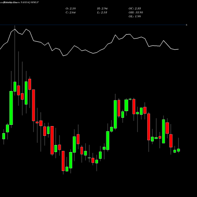Select the close value C: 2.64
This screenshot has height=197, width=197.
coord(71,12)
